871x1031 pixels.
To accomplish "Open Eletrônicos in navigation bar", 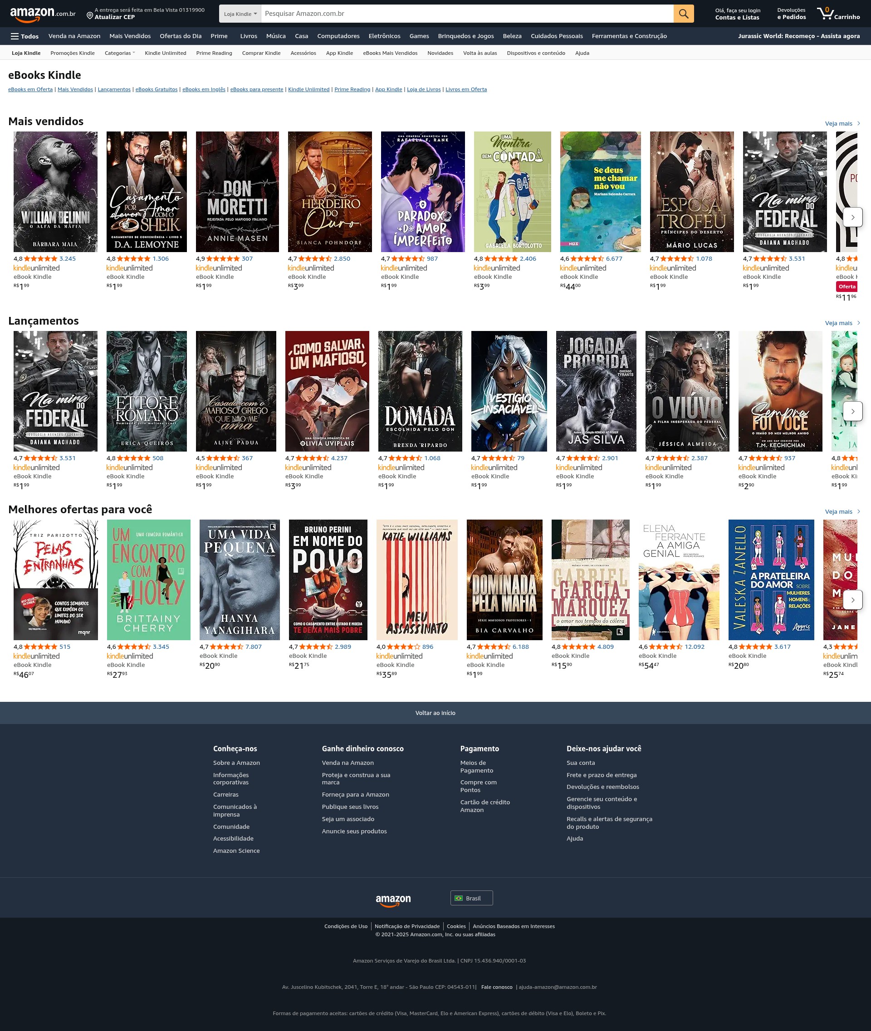I will coord(385,36).
